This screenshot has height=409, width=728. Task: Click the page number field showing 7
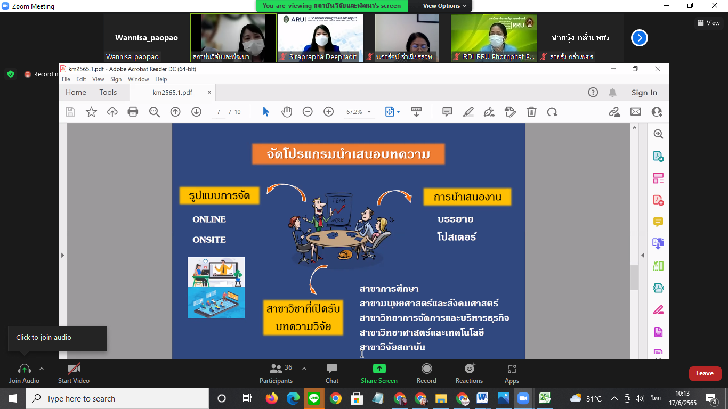[219, 112]
